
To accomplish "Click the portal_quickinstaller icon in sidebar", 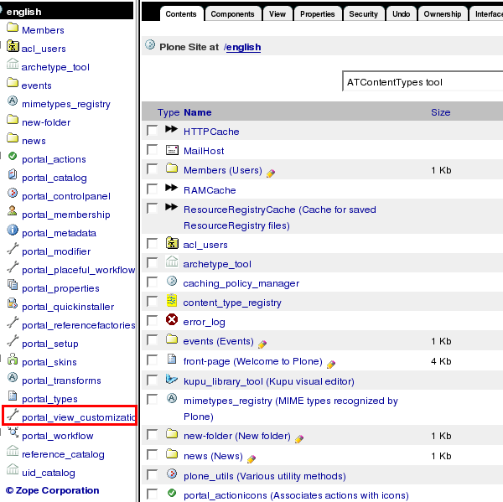I will [x=13, y=303].
